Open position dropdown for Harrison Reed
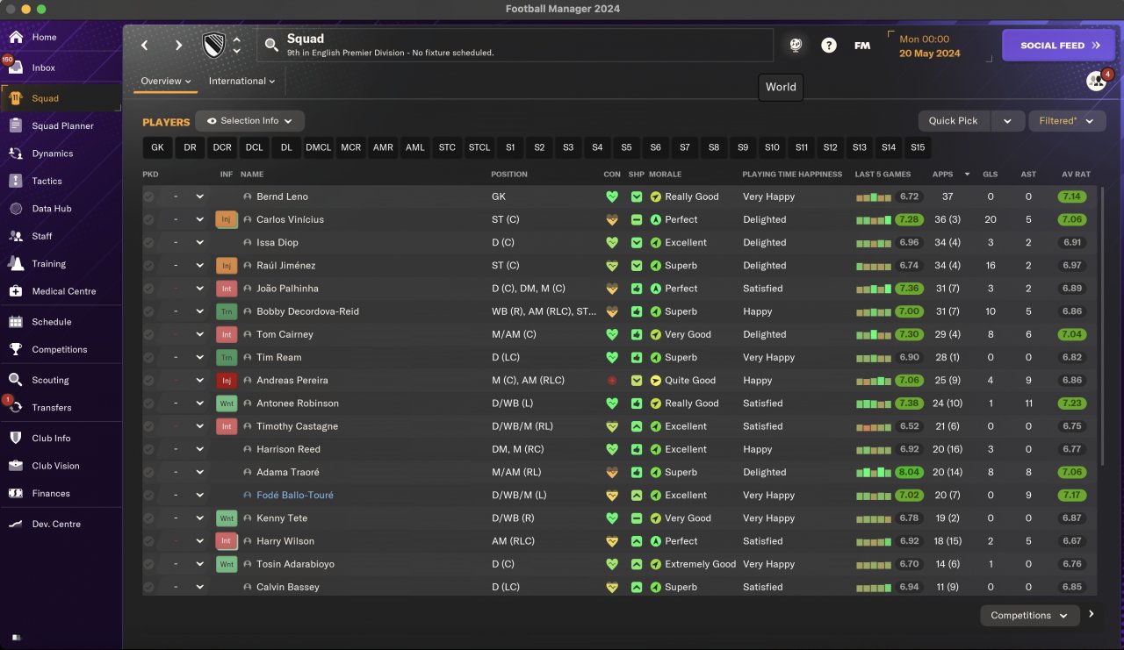This screenshot has height=650, width=1124. click(200, 449)
